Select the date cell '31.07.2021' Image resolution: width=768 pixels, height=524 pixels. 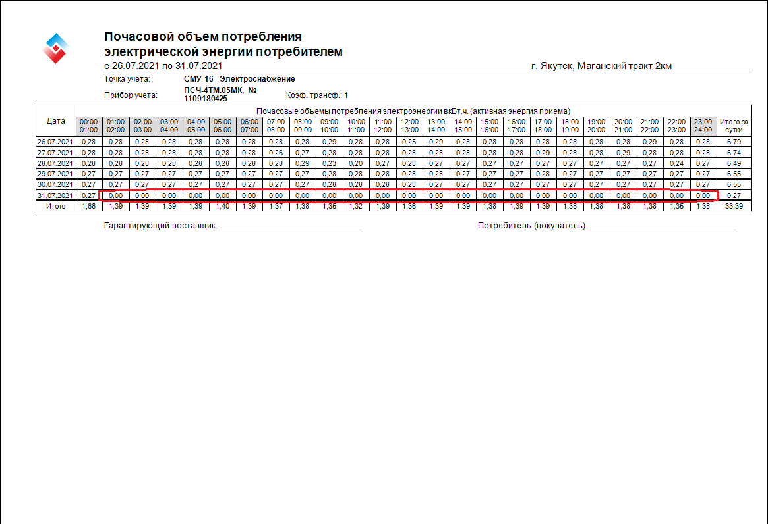[55, 196]
